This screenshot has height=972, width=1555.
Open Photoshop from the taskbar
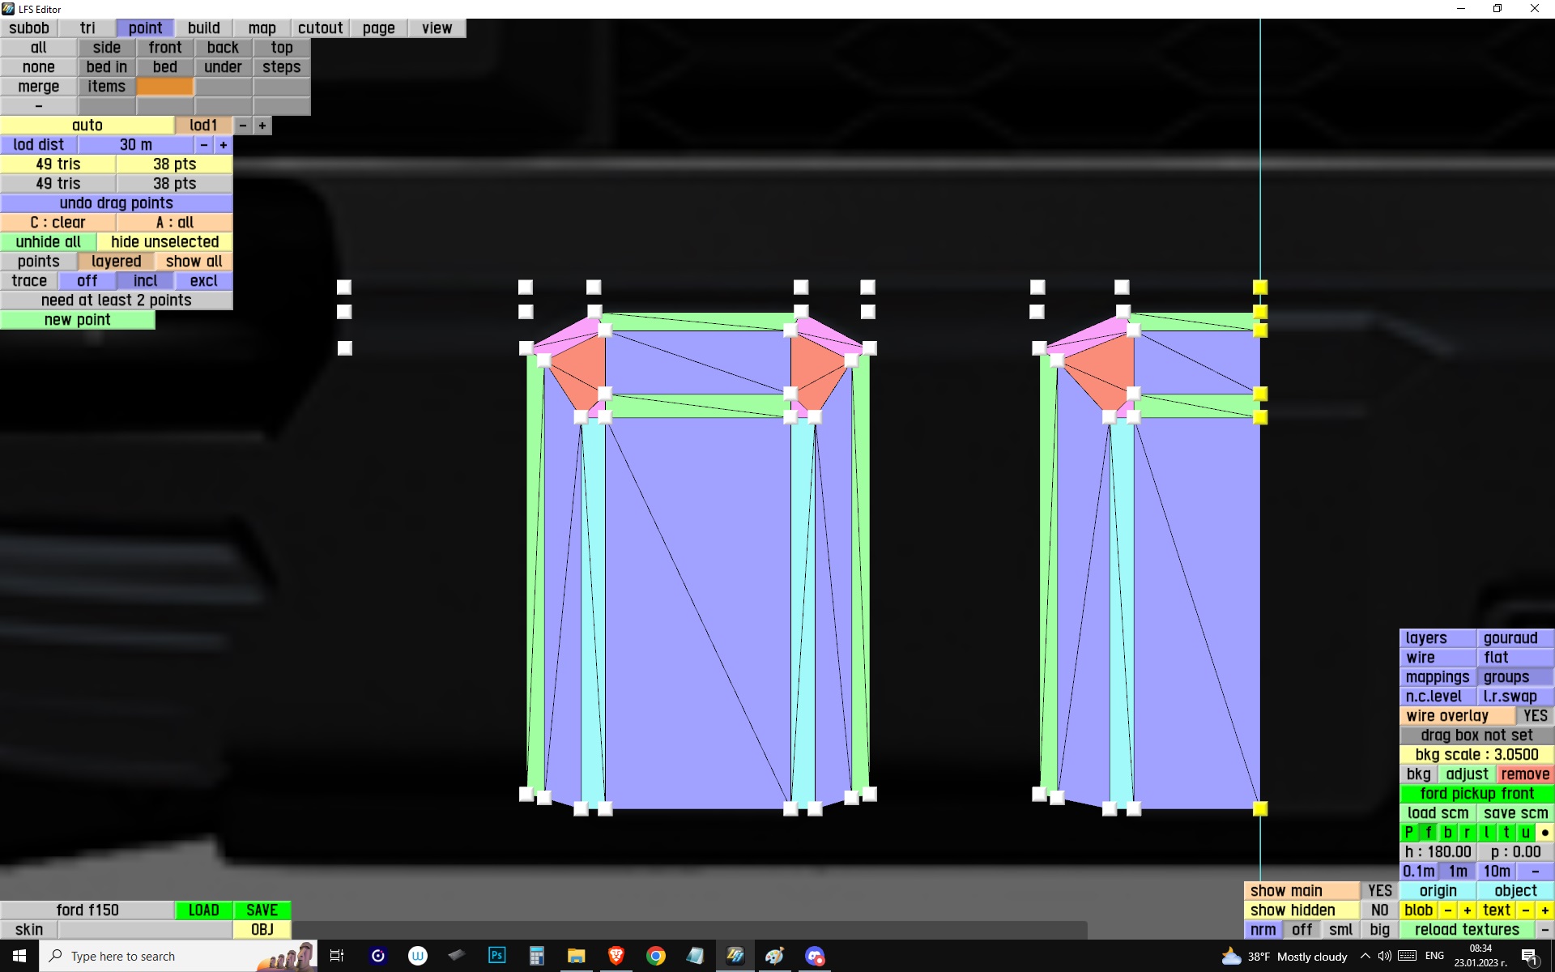point(496,956)
